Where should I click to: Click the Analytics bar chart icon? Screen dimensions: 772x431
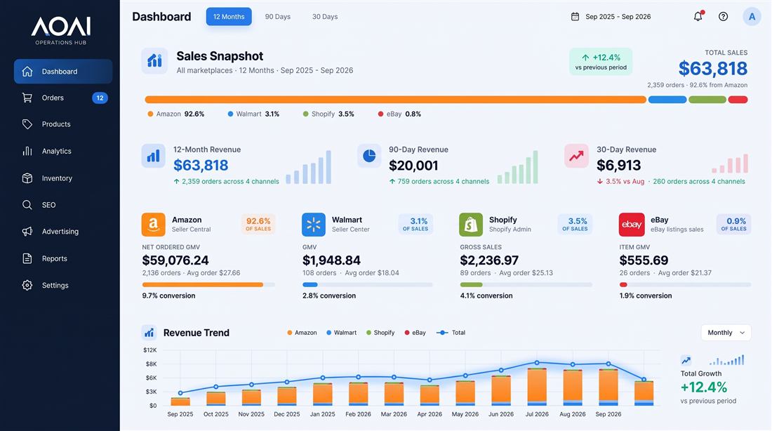click(27, 151)
